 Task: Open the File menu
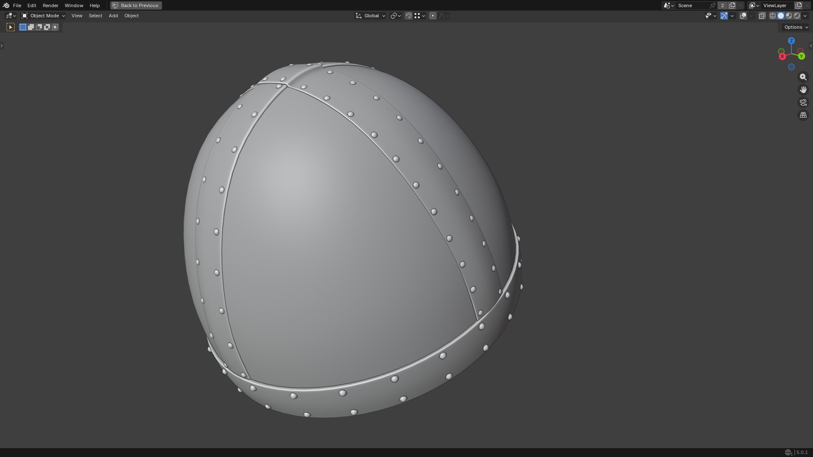[x=17, y=6]
